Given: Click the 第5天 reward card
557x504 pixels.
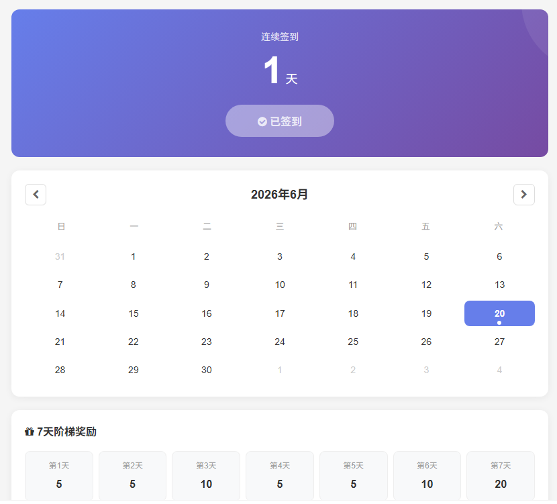Looking at the screenshot, I should click(x=354, y=476).
